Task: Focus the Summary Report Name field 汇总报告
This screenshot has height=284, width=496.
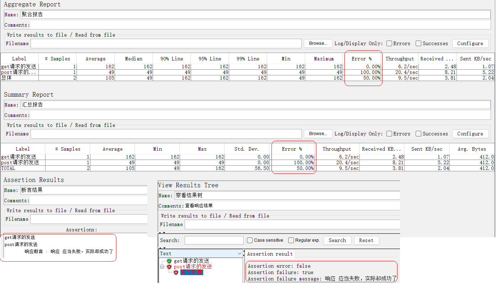Action: [255, 105]
